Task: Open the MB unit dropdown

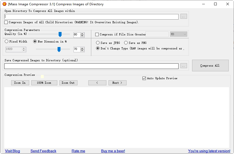Action: [179, 34]
